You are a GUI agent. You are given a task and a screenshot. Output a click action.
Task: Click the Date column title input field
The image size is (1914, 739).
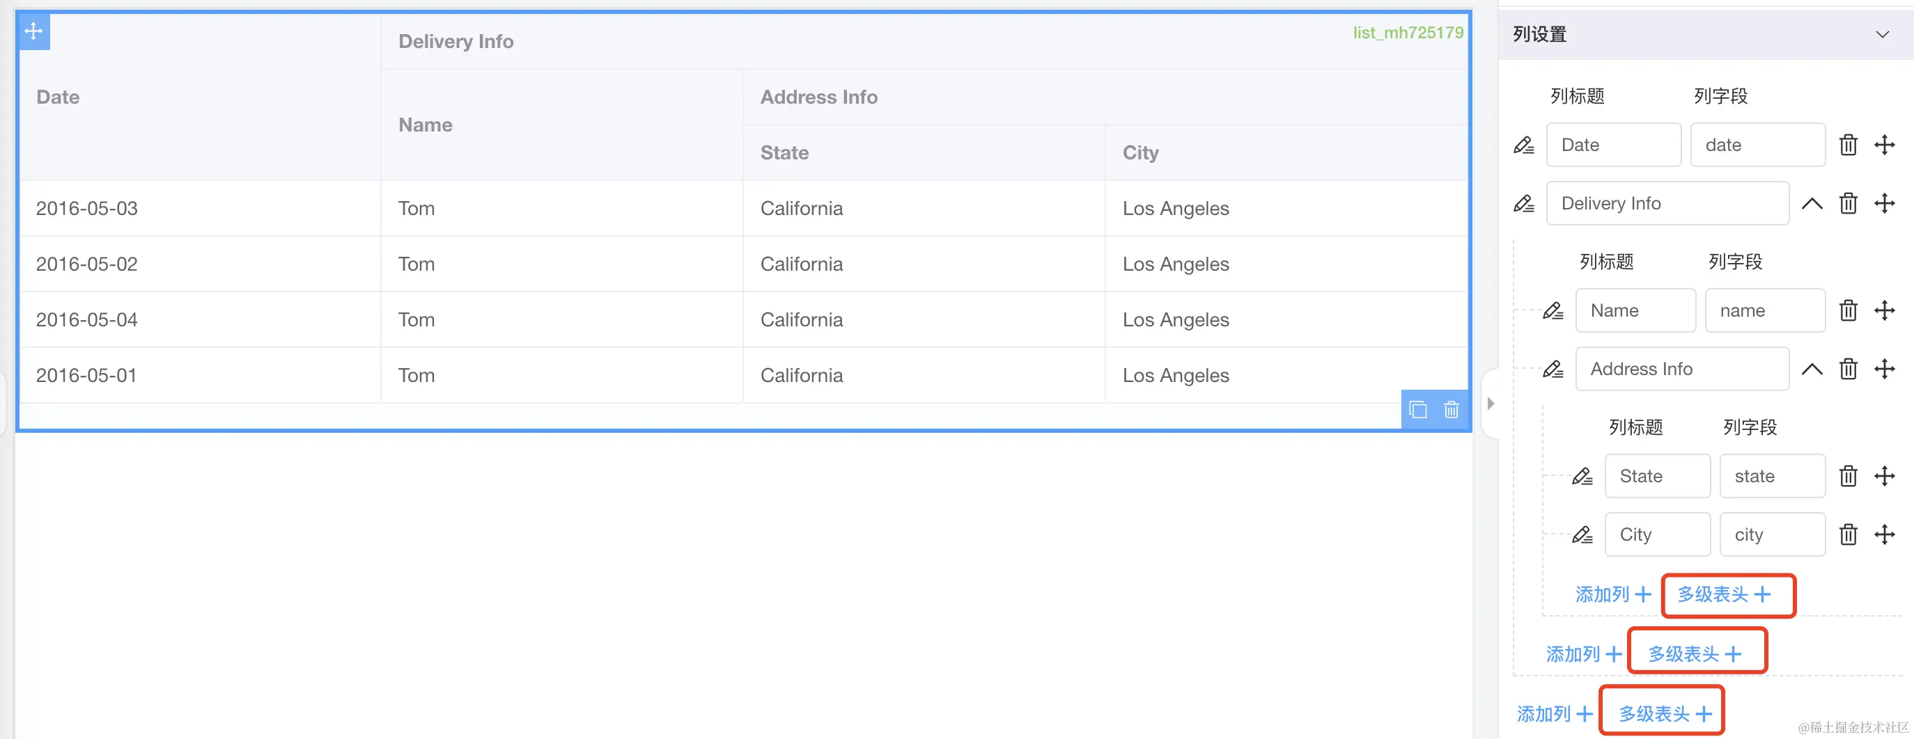1613,145
